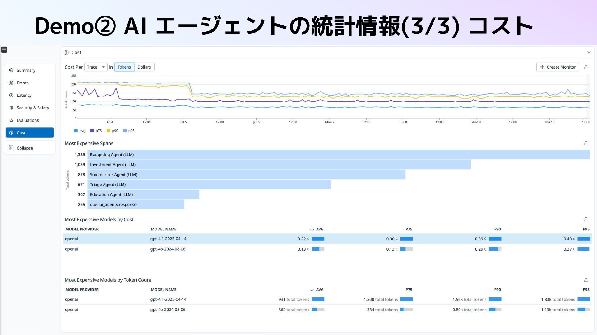The image size is (597, 335).
Task: Click the hamburger menu icon at top left
Action: point(4,50)
